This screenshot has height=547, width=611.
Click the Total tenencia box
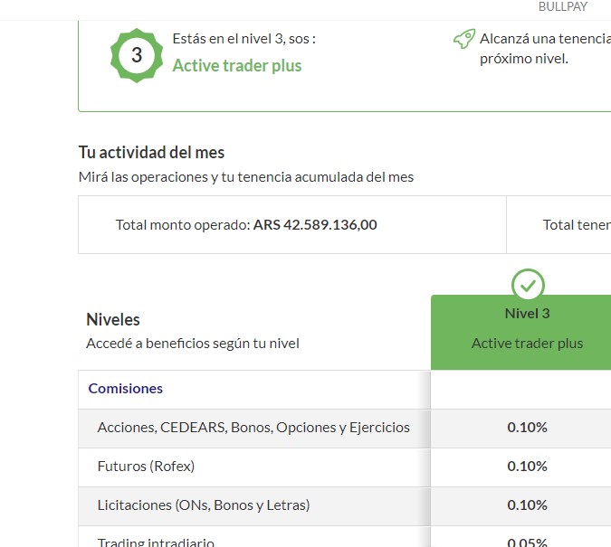click(575, 225)
